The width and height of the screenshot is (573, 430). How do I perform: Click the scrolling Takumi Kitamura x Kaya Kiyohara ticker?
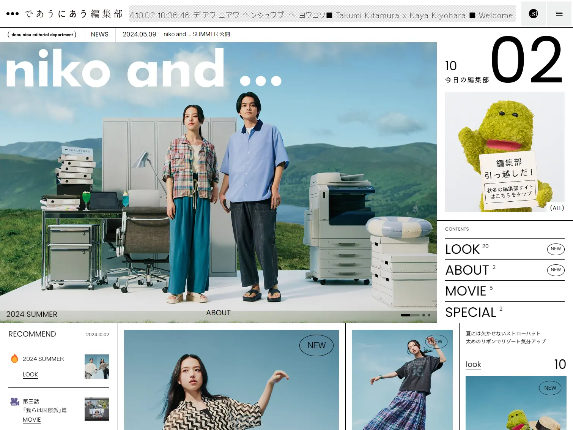pos(323,14)
